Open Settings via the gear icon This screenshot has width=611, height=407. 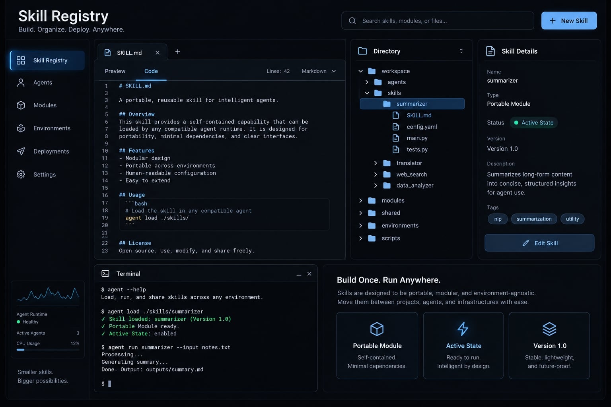point(21,174)
